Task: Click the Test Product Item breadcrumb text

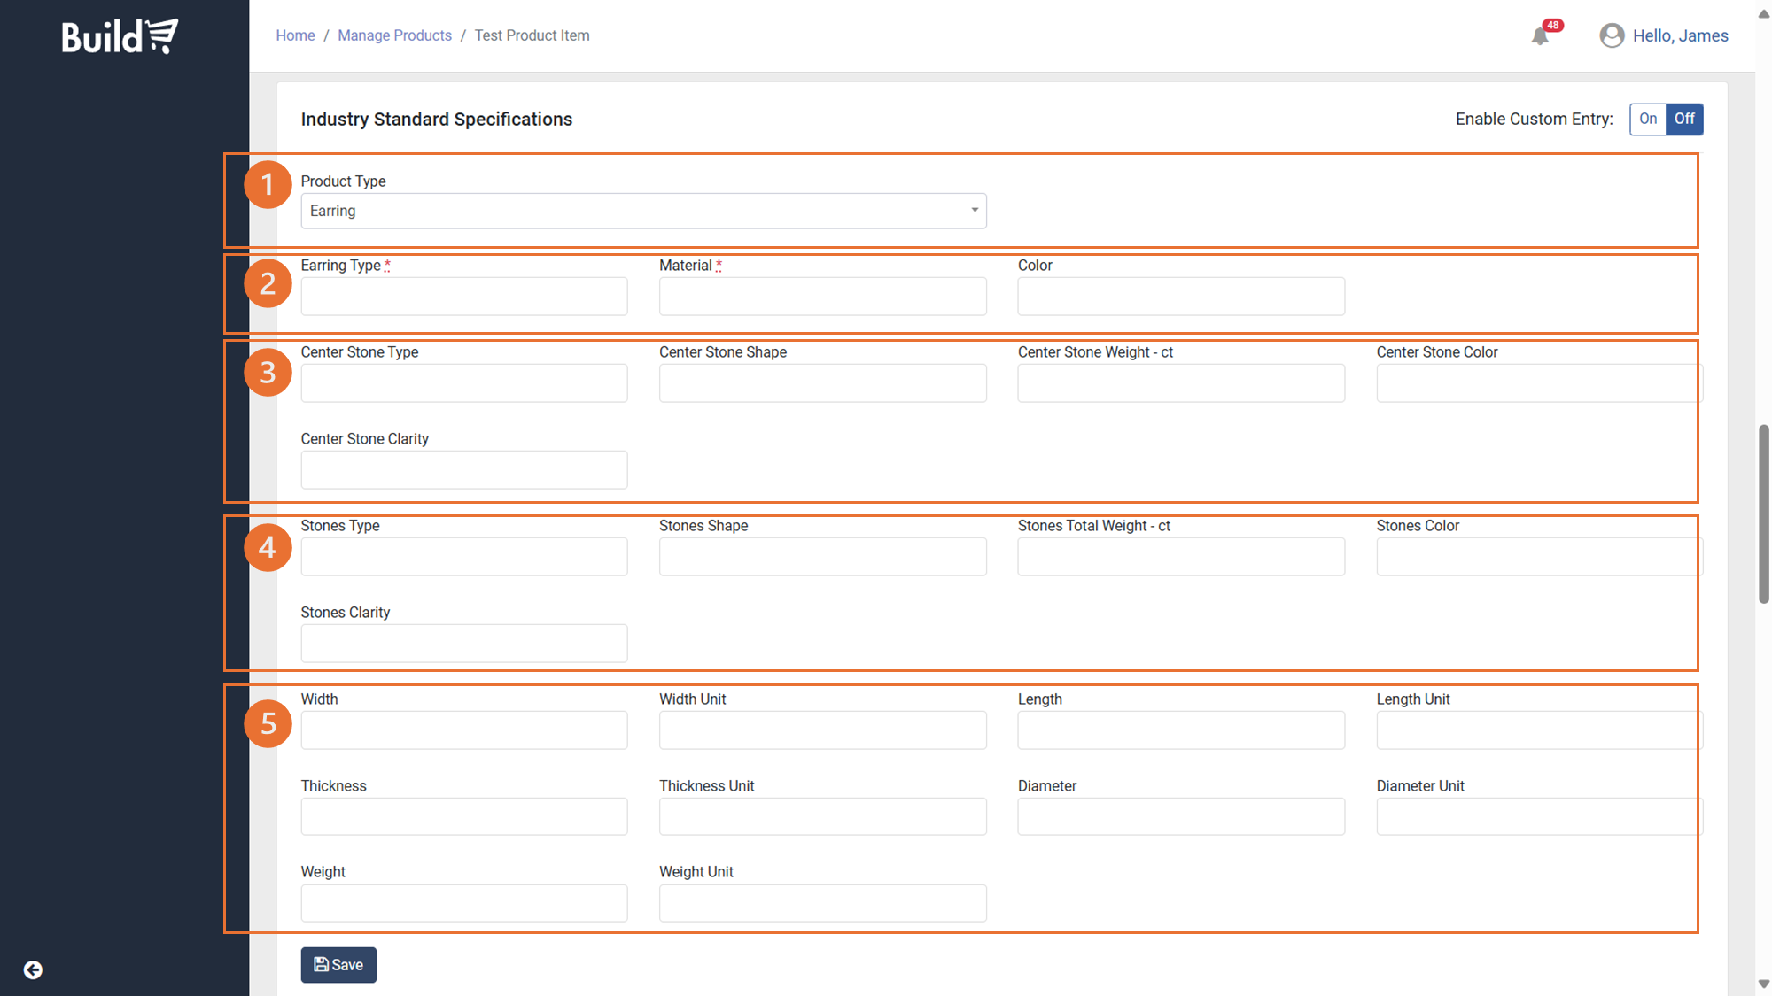Action: [x=532, y=35]
